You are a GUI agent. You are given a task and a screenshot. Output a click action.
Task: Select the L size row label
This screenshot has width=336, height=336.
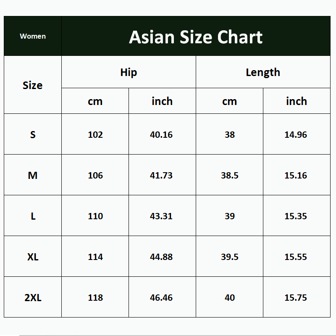coord(33,216)
